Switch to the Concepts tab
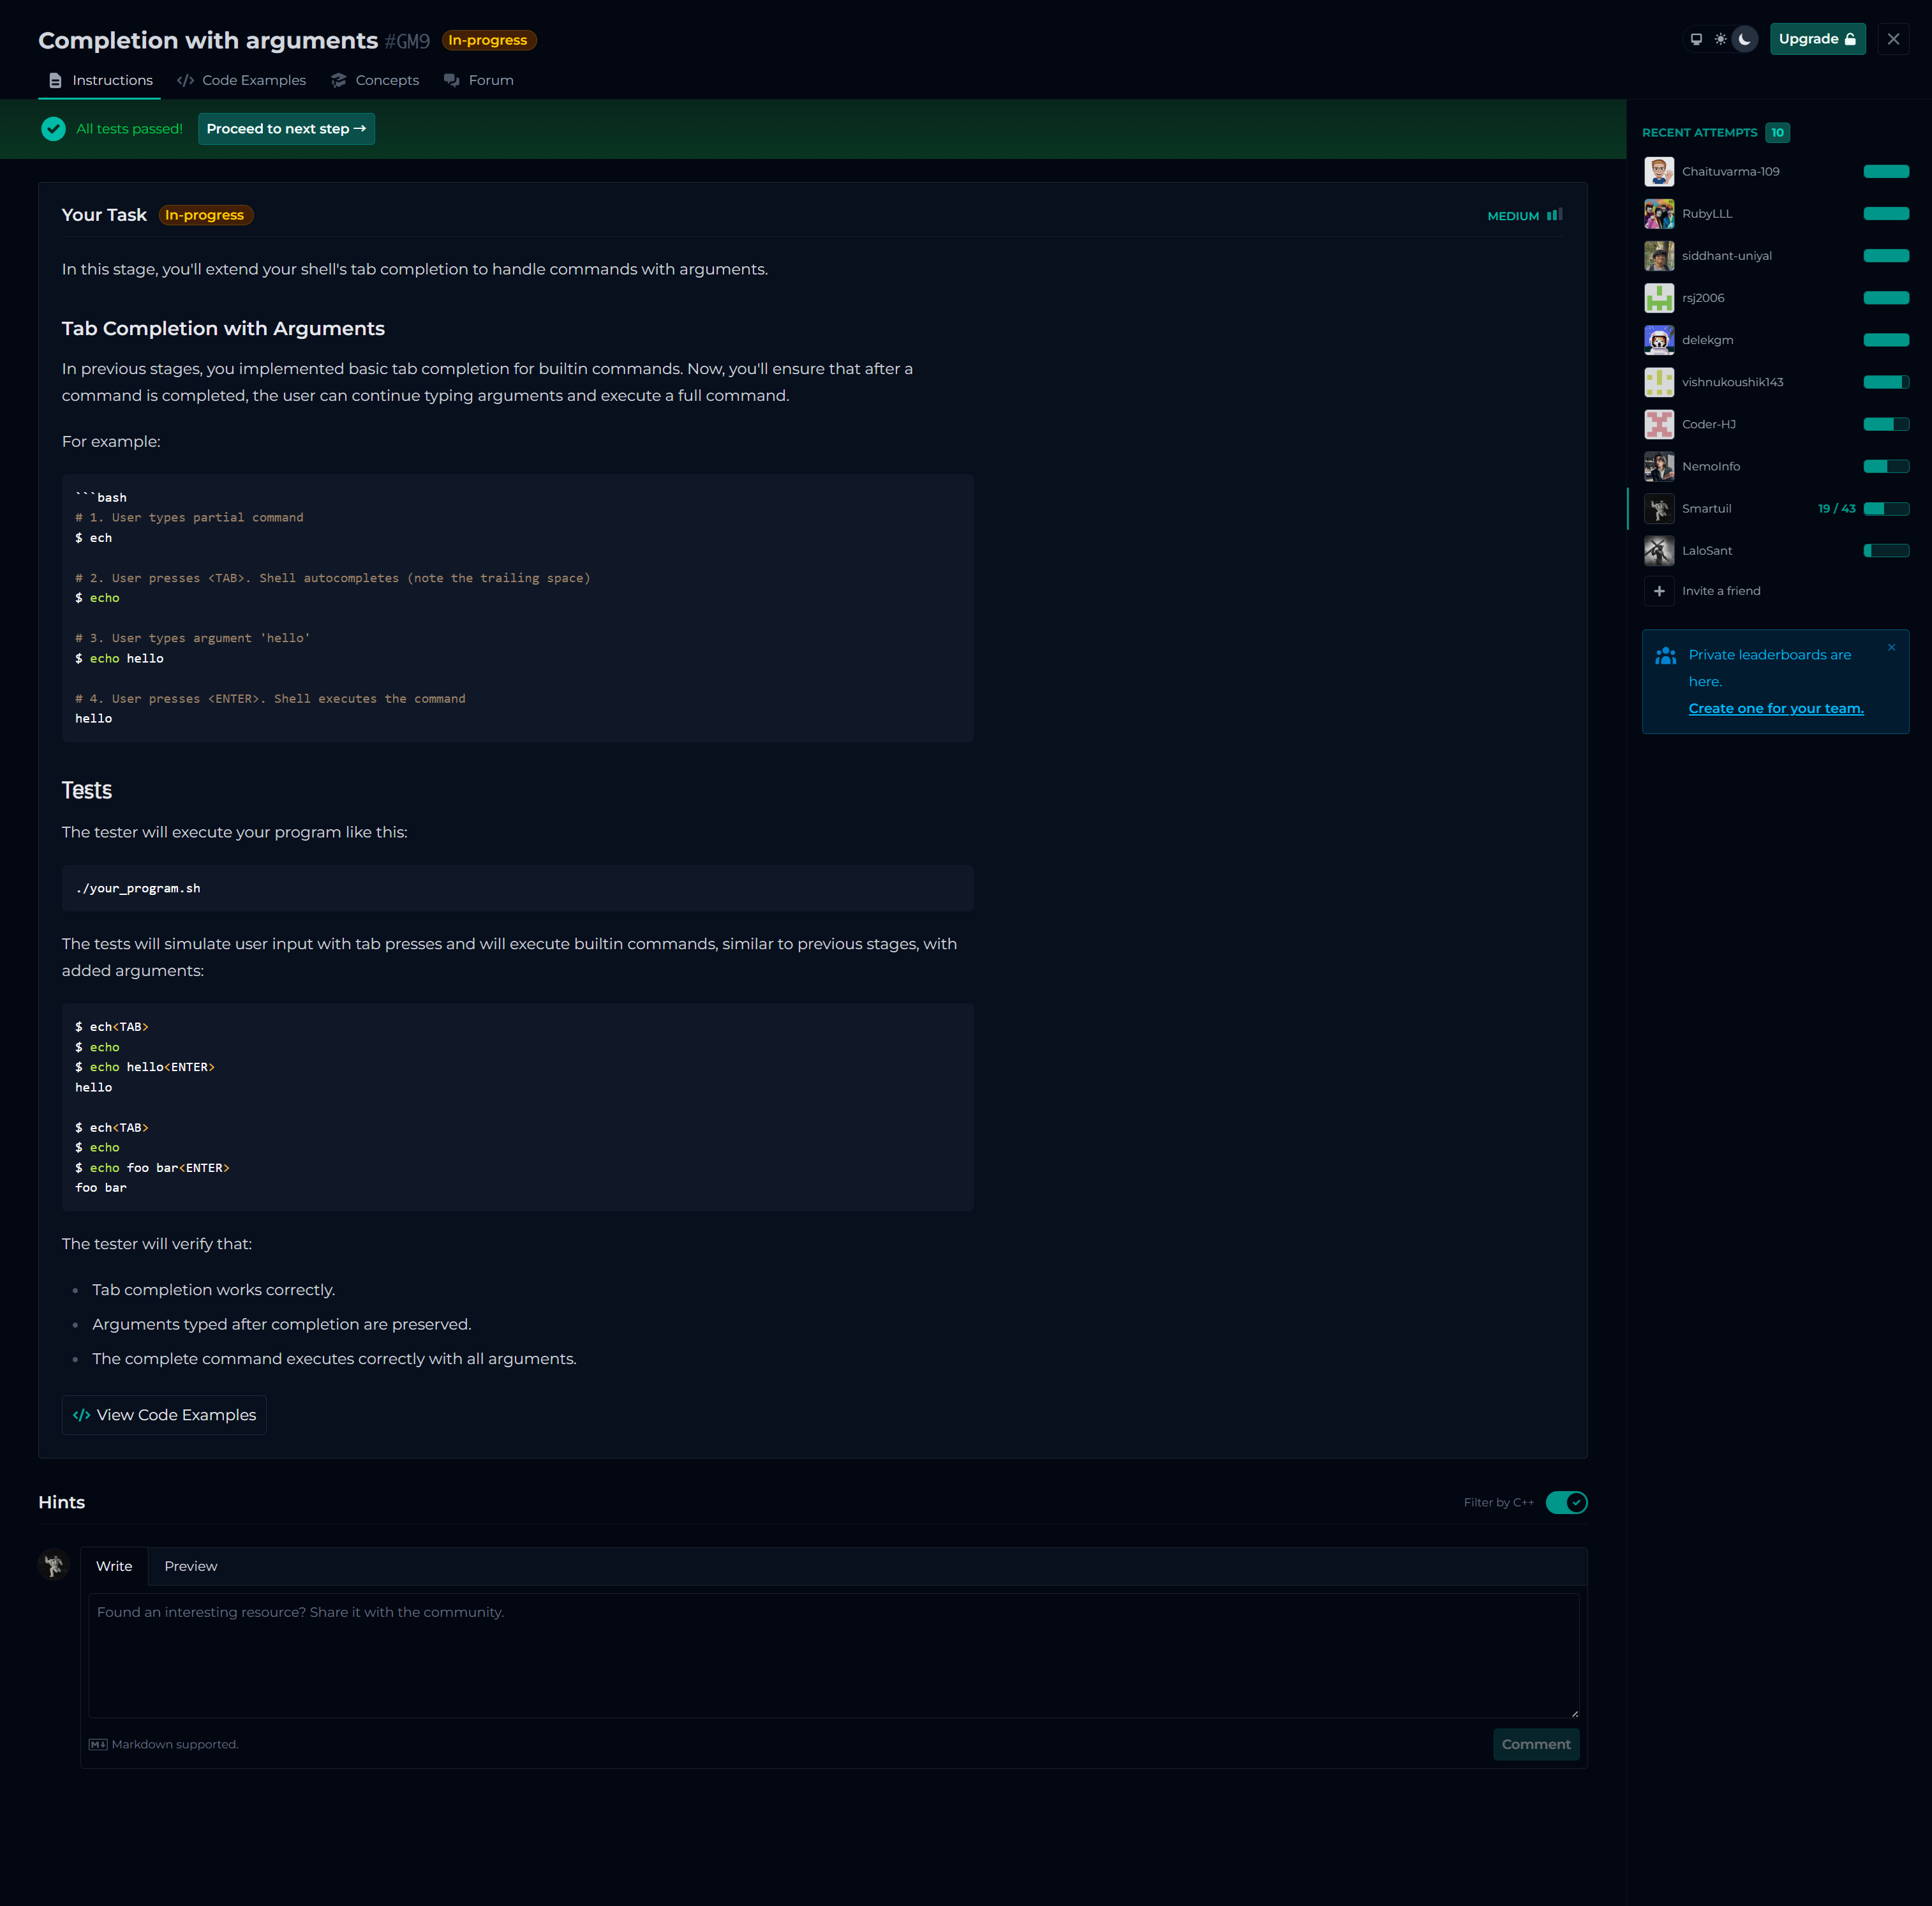 tap(375, 80)
